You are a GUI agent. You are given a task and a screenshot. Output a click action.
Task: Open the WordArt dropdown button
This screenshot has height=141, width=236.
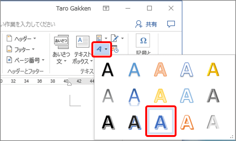(x=102, y=49)
